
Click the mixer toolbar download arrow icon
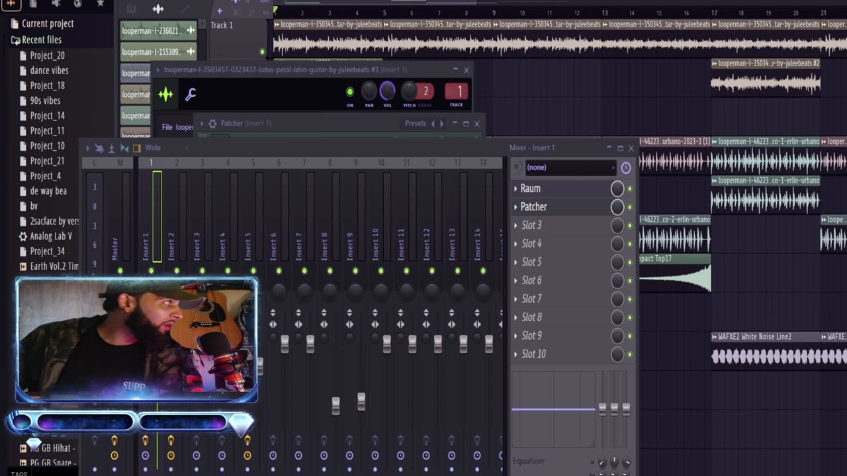[x=111, y=148]
